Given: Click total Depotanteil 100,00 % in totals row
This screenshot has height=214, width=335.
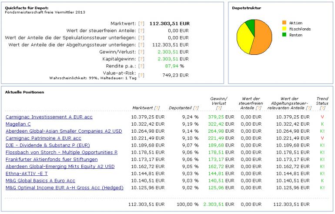Looking at the screenshot, I should (x=188, y=204).
